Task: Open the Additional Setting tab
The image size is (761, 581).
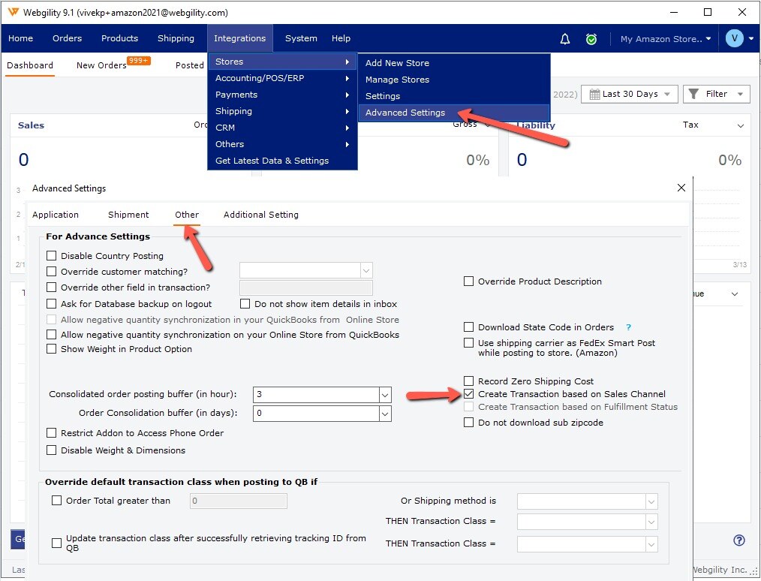Action: pos(261,215)
